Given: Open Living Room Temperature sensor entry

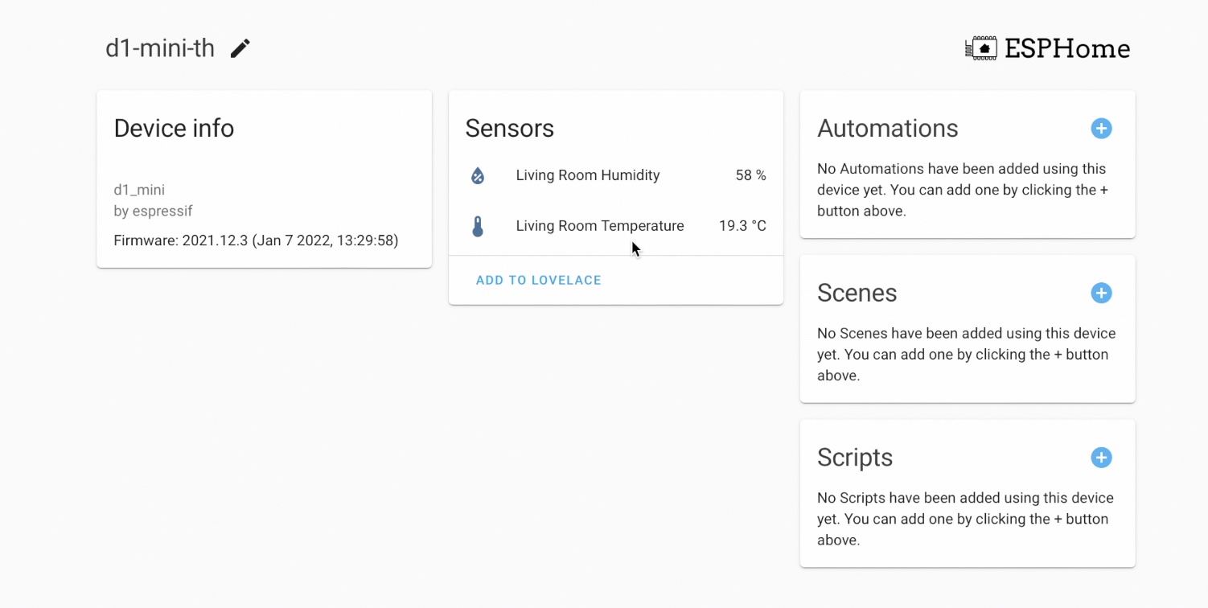Looking at the screenshot, I should coord(616,226).
